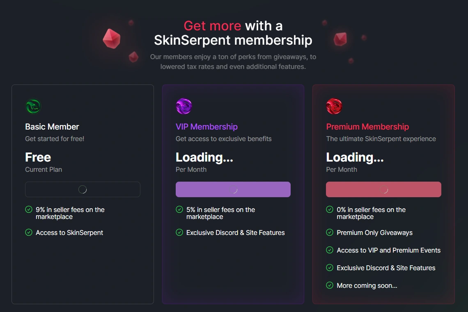Click the green Basic Member serpent icon
The height and width of the screenshot is (312, 468).
tap(33, 106)
